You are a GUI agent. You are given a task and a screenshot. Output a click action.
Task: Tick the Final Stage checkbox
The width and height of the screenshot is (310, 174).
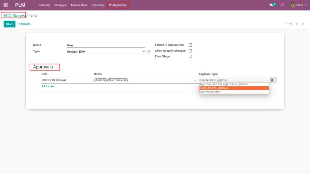pyautogui.click(x=190, y=56)
